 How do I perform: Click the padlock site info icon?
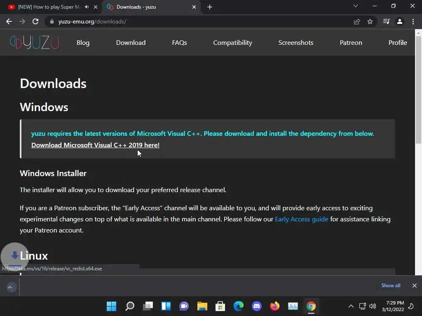tap(52, 21)
